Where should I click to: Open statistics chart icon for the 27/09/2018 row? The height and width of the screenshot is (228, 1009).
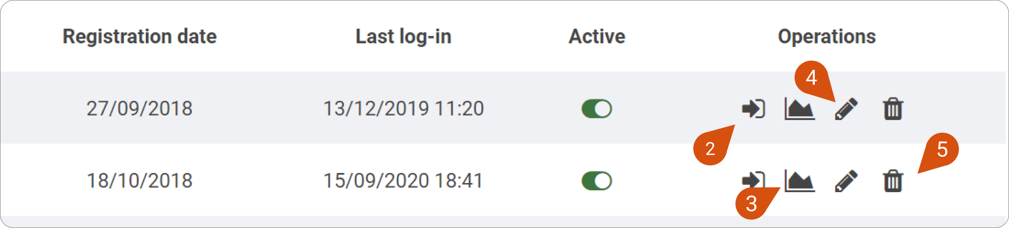click(799, 109)
